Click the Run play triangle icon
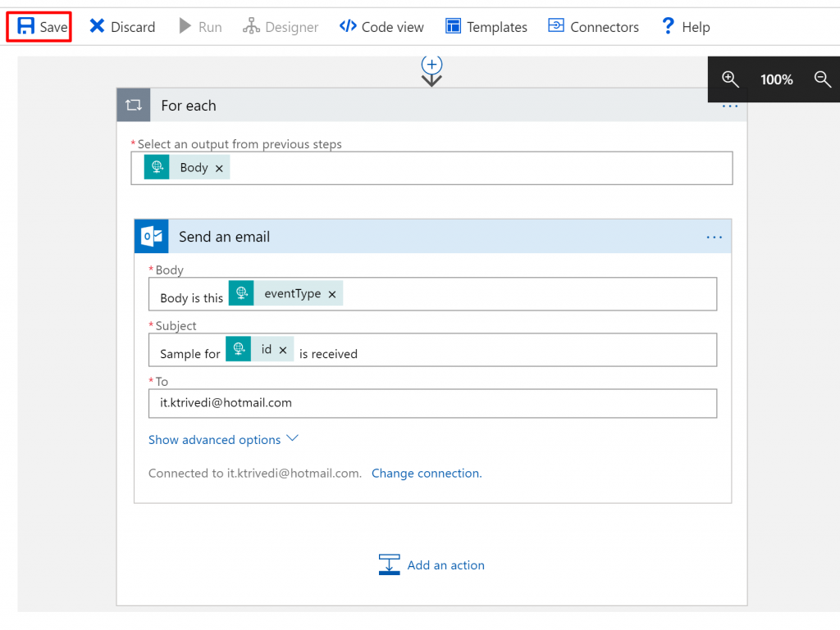The image size is (840, 630). click(185, 25)
